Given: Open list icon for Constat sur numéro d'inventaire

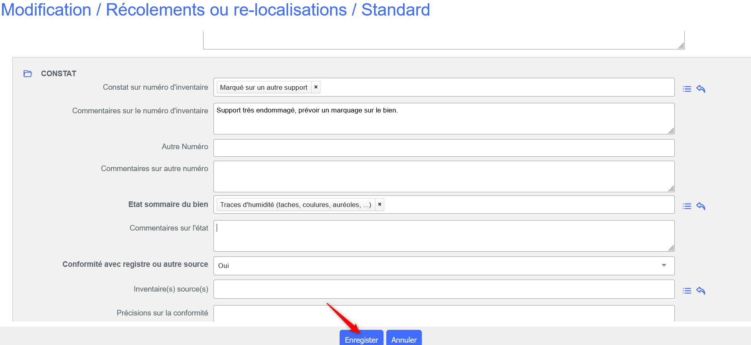Looking at the screenshot, I should pyautogui.click(x=687, y=89).
